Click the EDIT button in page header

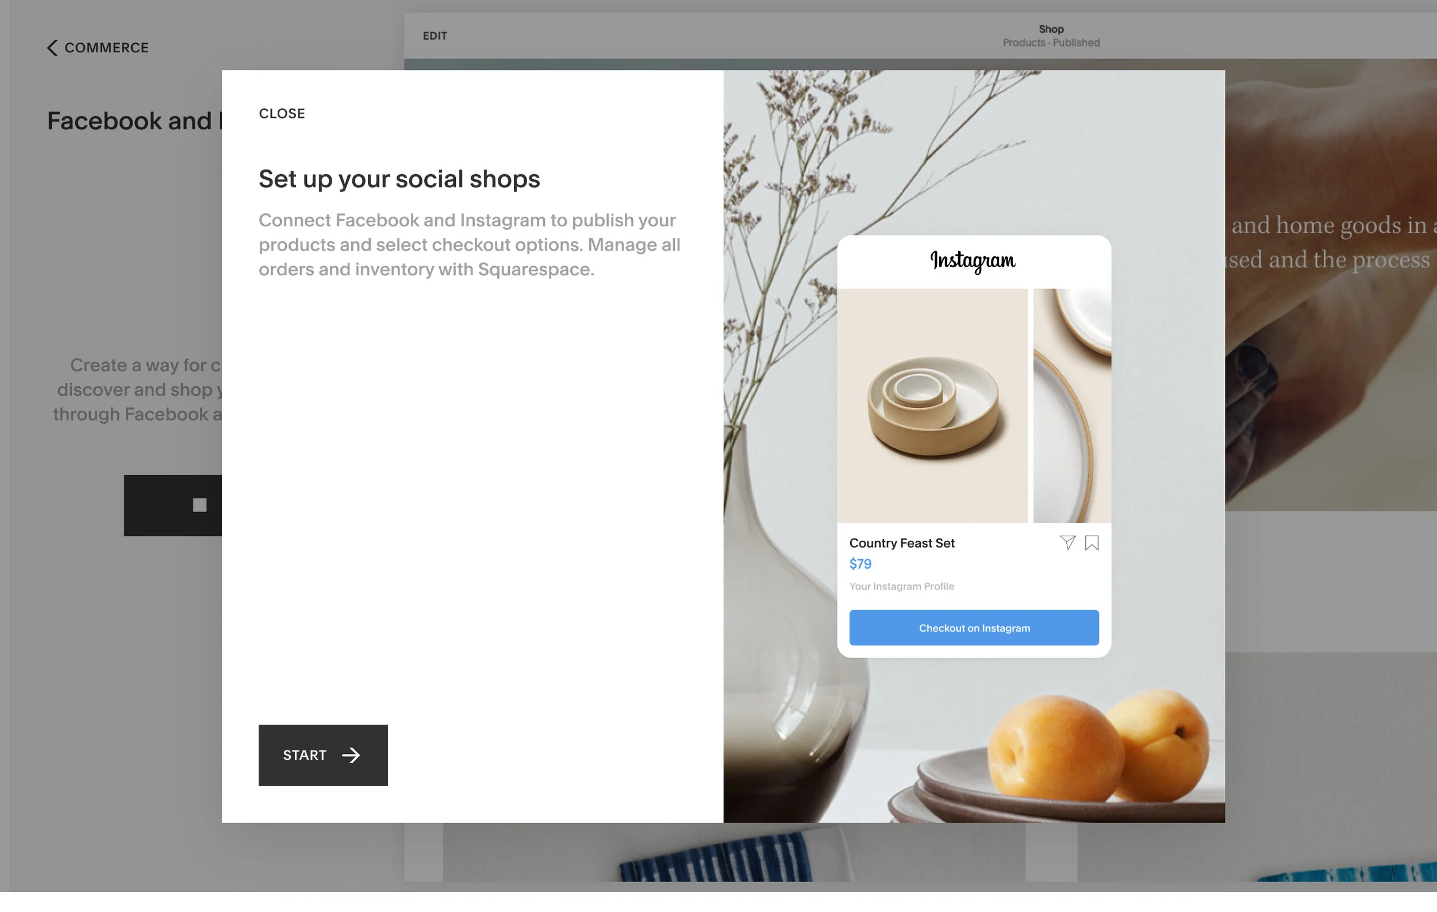coord(435,36)
